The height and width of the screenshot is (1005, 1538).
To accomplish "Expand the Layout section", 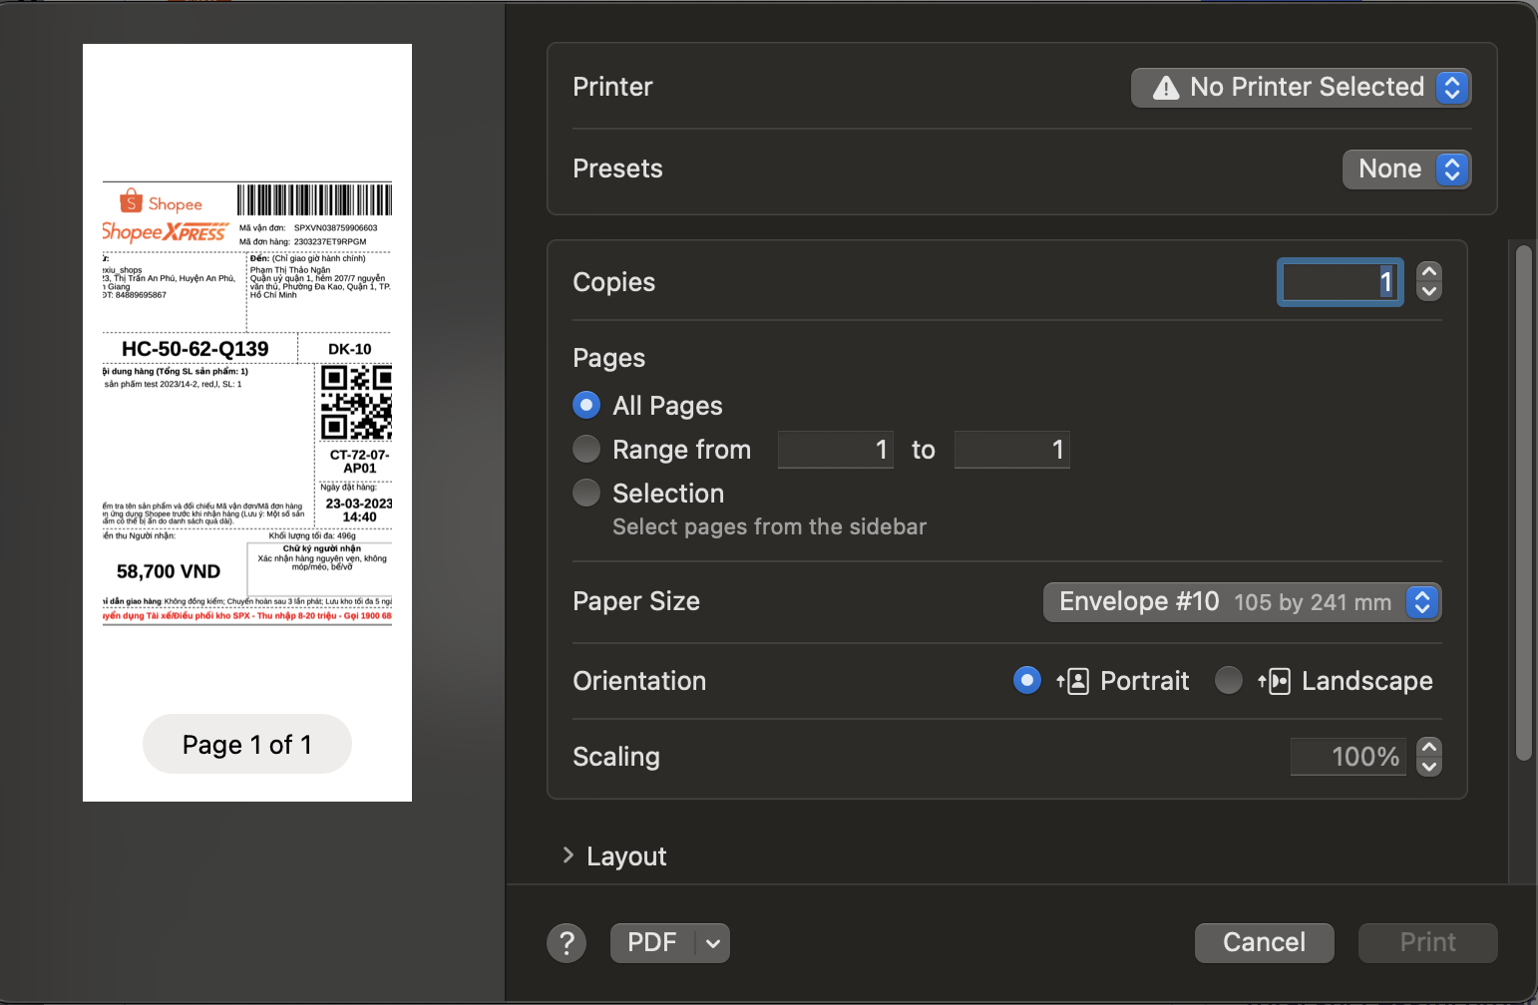I will [x=569, y=855].
